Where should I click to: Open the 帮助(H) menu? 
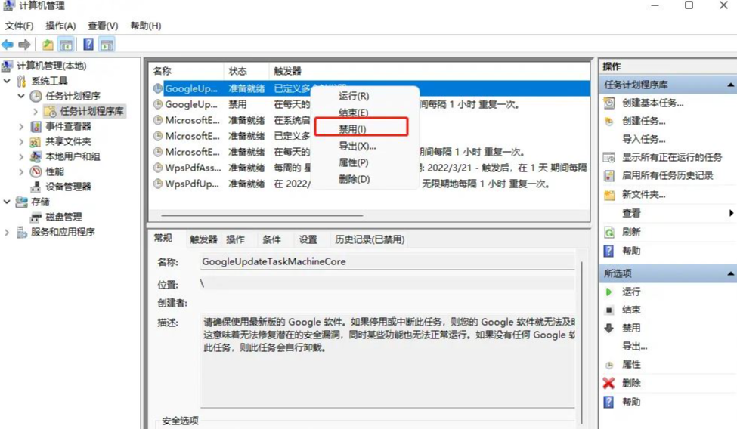[x=146, y=26]
